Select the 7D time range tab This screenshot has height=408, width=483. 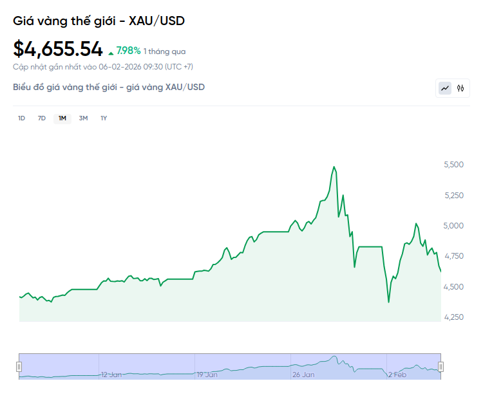(x=42, y=118)
